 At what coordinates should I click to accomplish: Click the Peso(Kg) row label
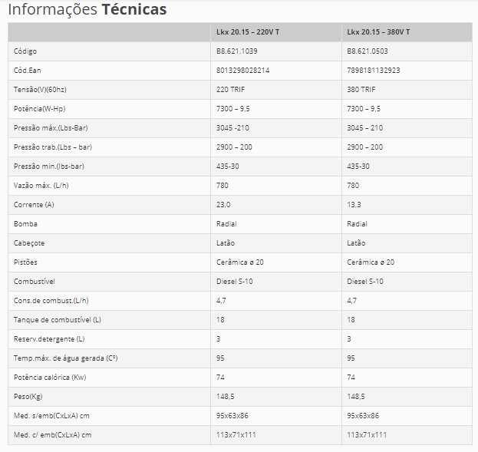point(28,397)
